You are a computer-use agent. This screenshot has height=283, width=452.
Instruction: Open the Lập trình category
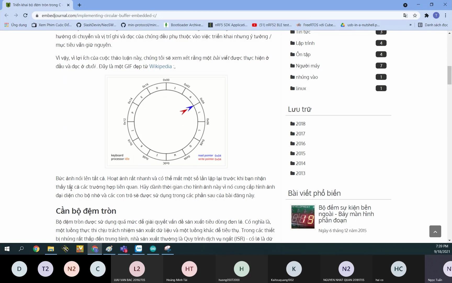(x=305, y=43)
